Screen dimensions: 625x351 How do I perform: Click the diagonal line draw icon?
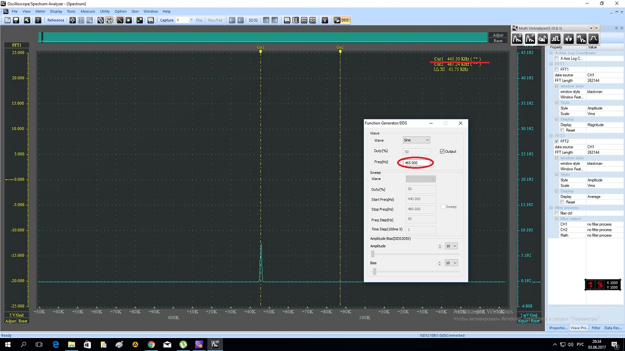point(120,20)
